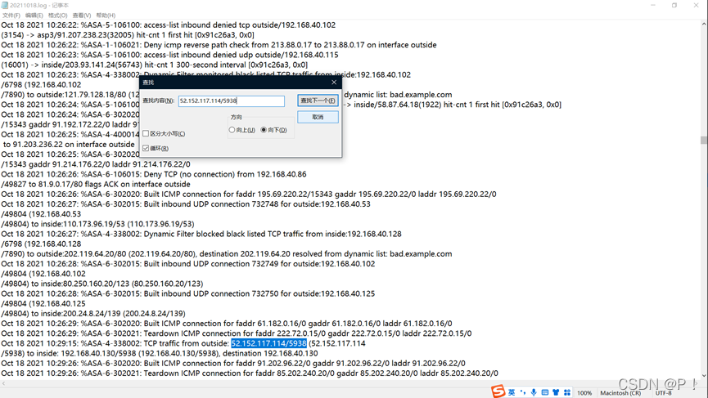The width and height of the screenshot is (708, 398).
Task: Click Notepad app icon in title bar
Action: tap(5, 6)
